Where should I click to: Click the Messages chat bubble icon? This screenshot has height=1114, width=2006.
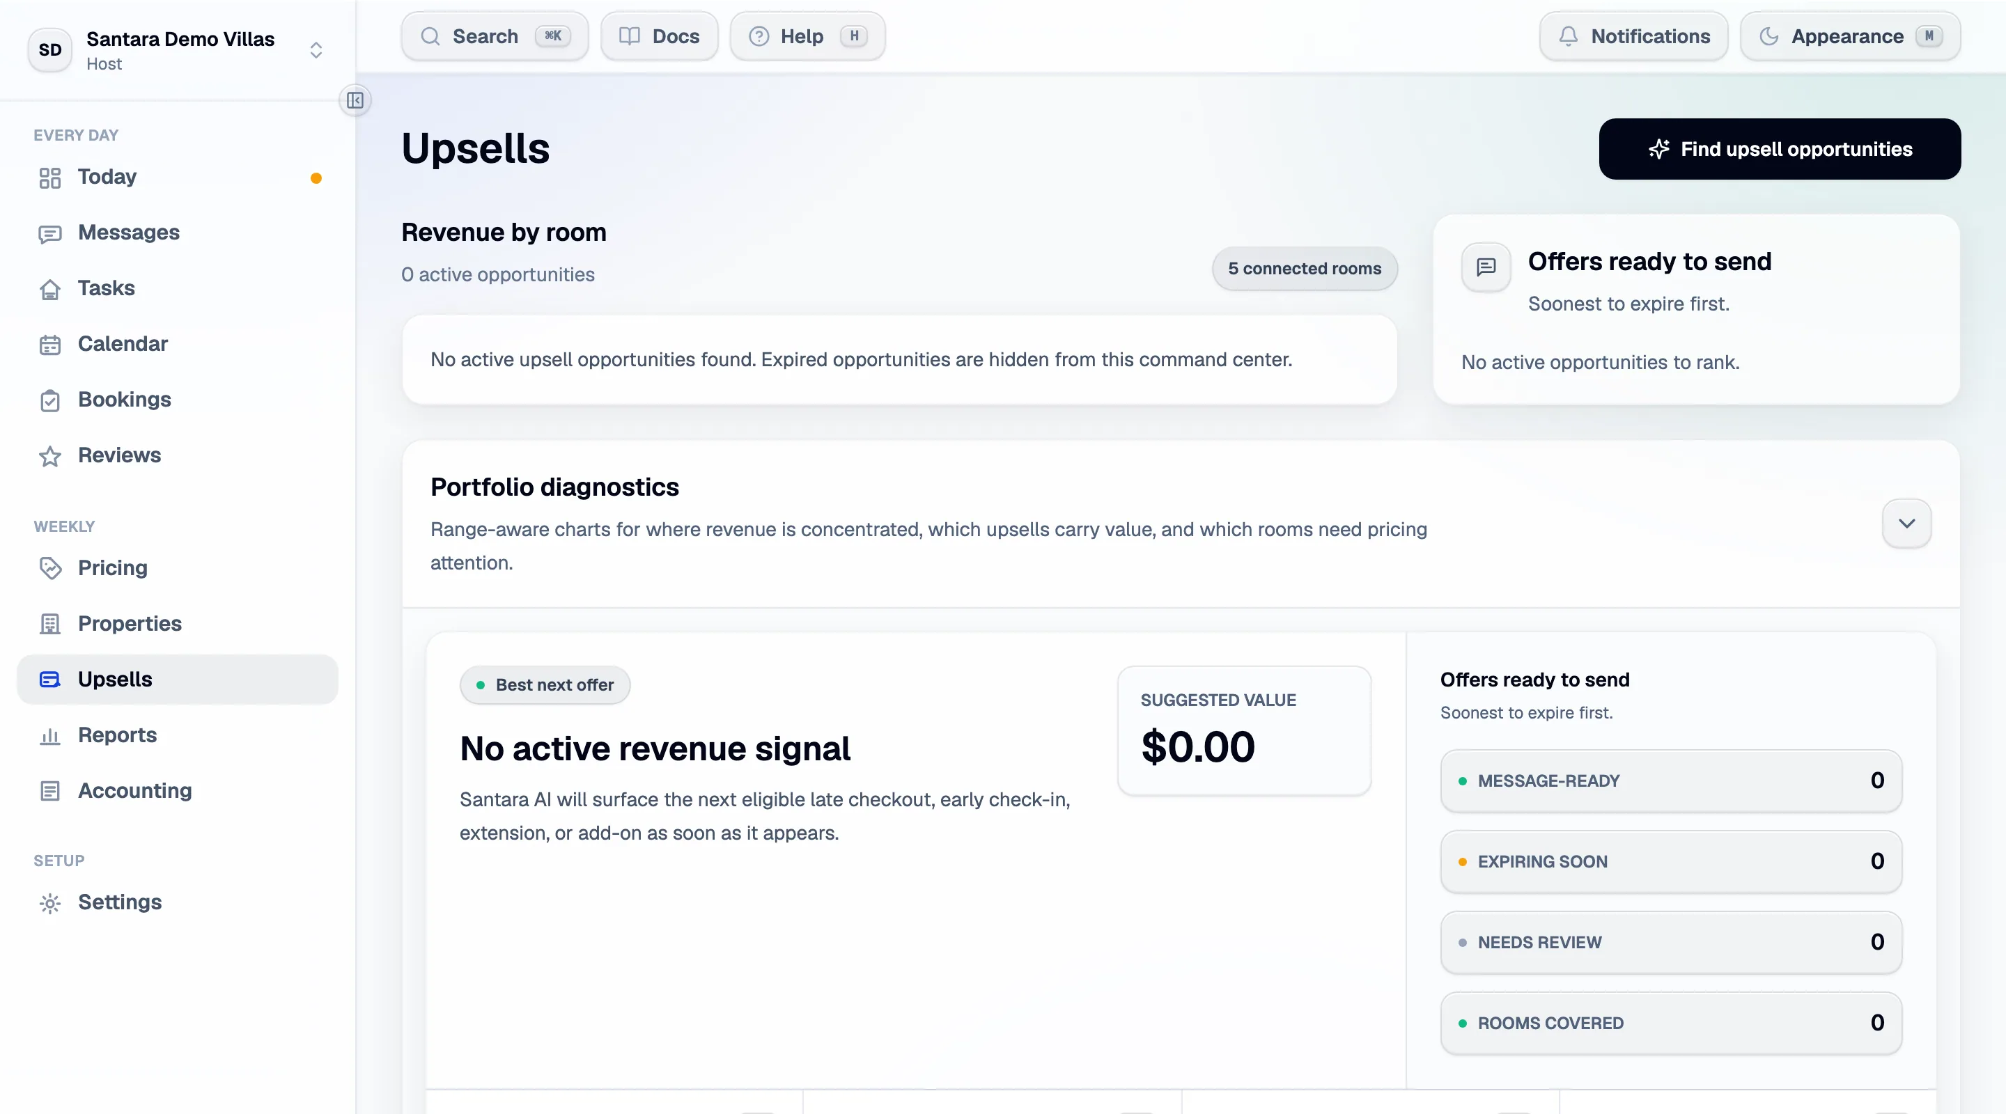[x=50, y=233]
